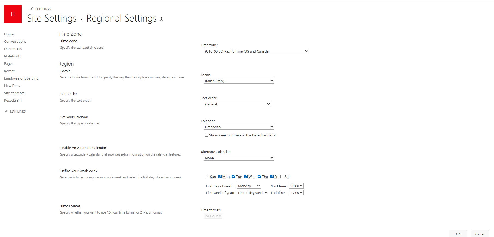Open the Recycle Bin link
This screenshot has width=494, height=237.
coord(13,101)
